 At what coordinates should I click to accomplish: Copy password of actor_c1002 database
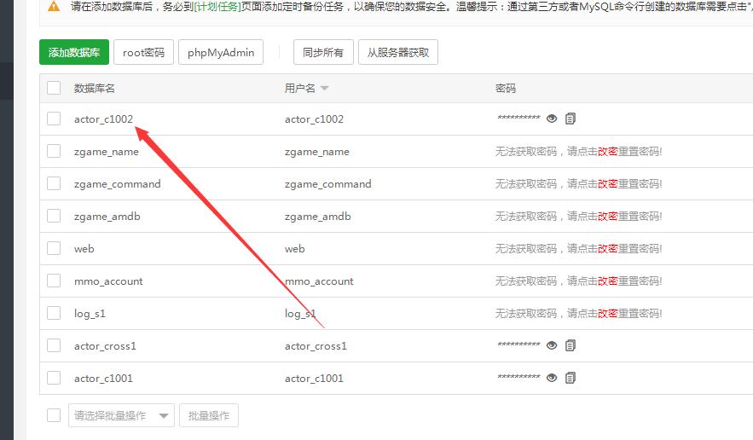pos(571,119)
